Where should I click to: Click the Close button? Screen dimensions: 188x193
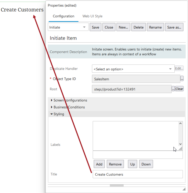tap(109, 27)
